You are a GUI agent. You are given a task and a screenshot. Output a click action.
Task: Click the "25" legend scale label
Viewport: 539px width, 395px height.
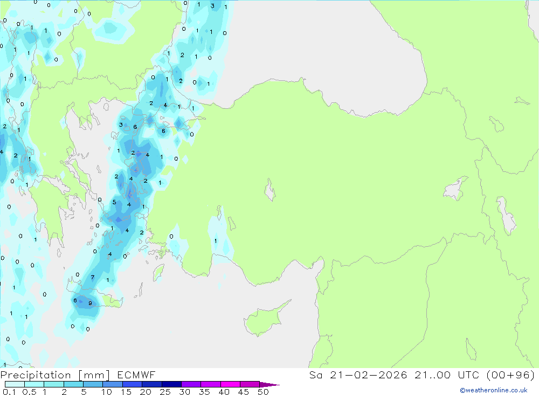point(165,392)
